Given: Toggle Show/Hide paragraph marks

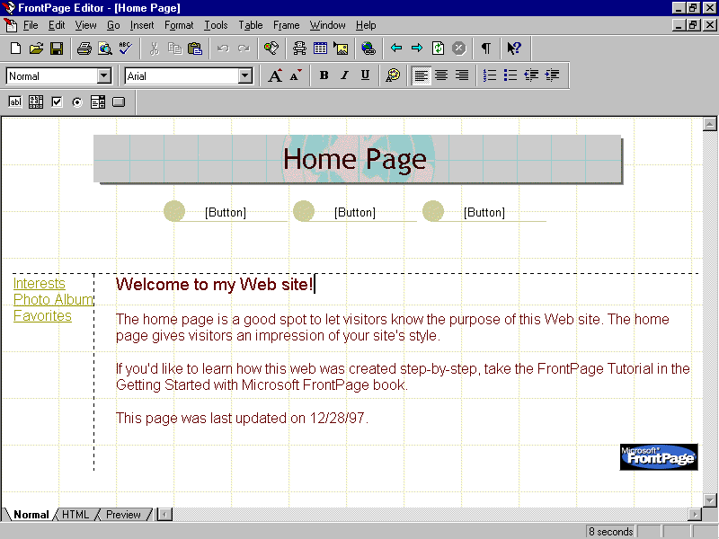Looking at the screenshot, I should click(x=485, y=49).
